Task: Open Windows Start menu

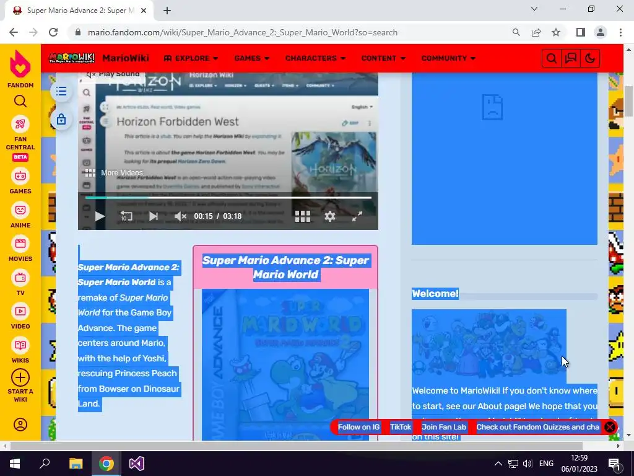Action: [15, 464]
